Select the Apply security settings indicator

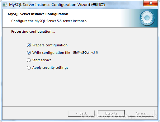[x=29, y=68]
